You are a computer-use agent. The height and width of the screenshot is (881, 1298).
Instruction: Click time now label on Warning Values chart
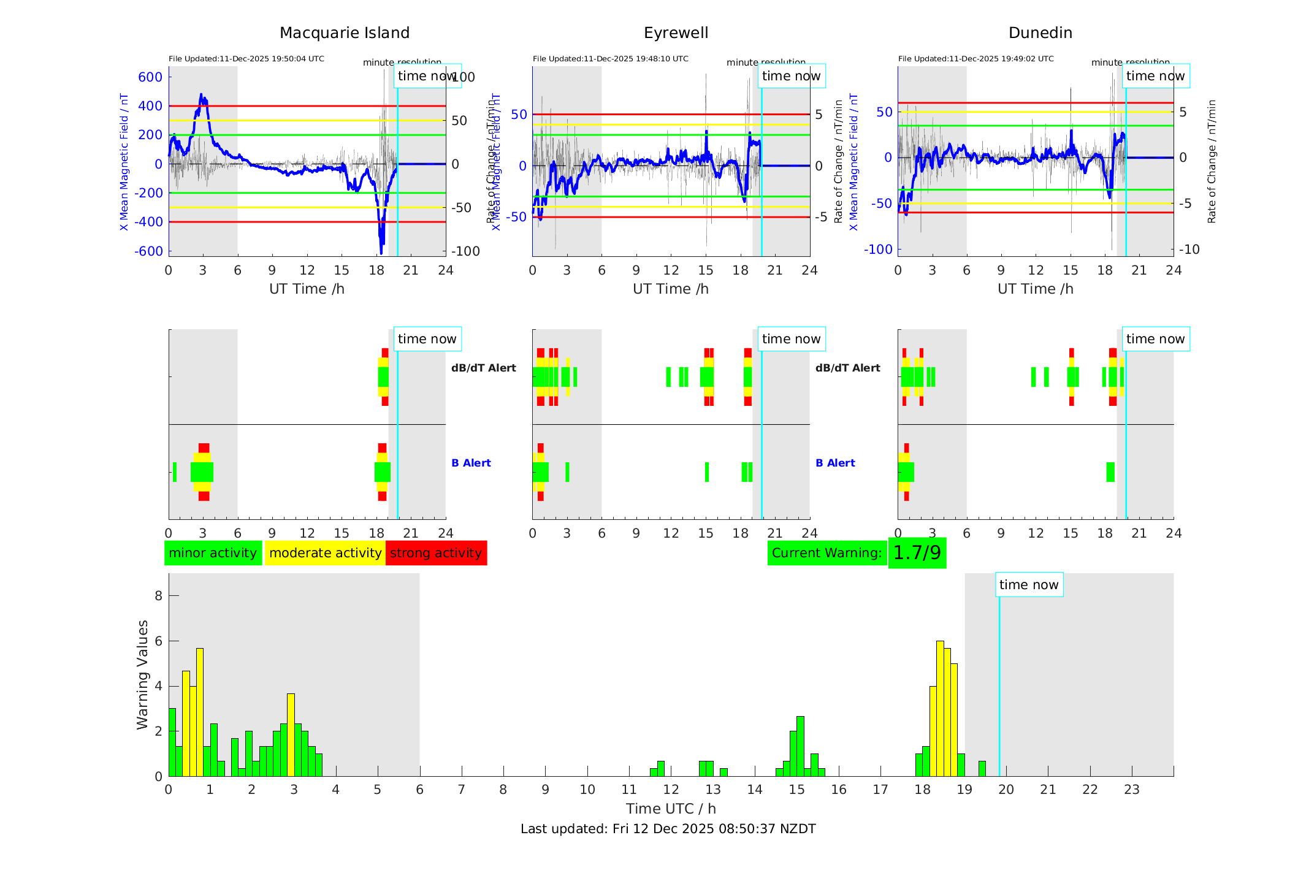1028,585
